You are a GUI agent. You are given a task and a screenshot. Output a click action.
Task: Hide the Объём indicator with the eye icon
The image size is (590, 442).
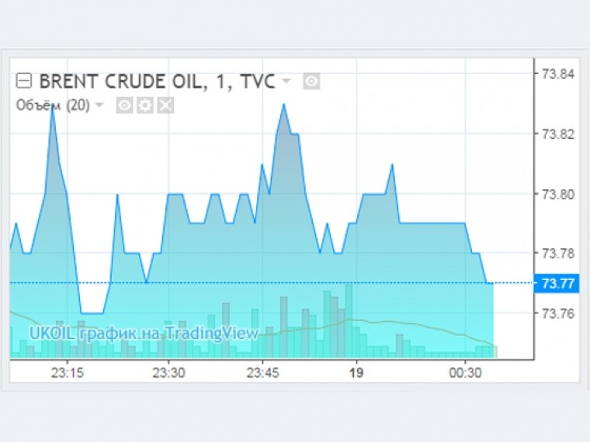pos(124,105)
